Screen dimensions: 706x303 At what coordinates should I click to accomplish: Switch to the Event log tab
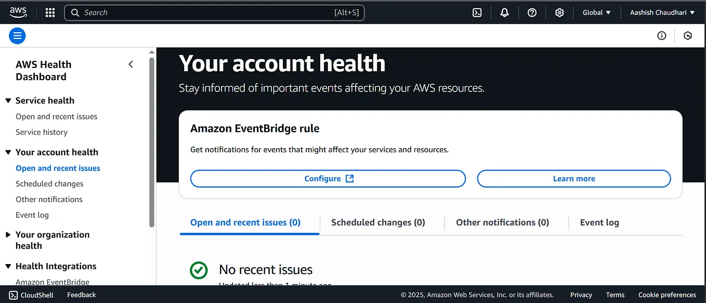599,222
